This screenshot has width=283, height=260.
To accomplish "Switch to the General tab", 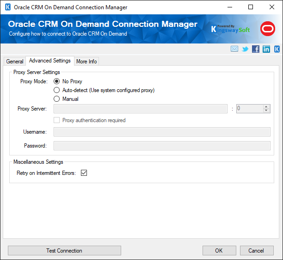I will (15, 62).
